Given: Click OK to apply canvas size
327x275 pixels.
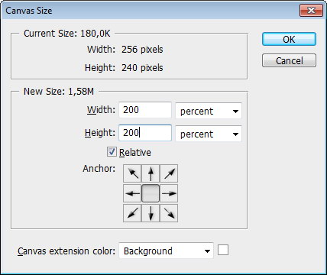Looking at the screenshot, I should tap(289, 39).
